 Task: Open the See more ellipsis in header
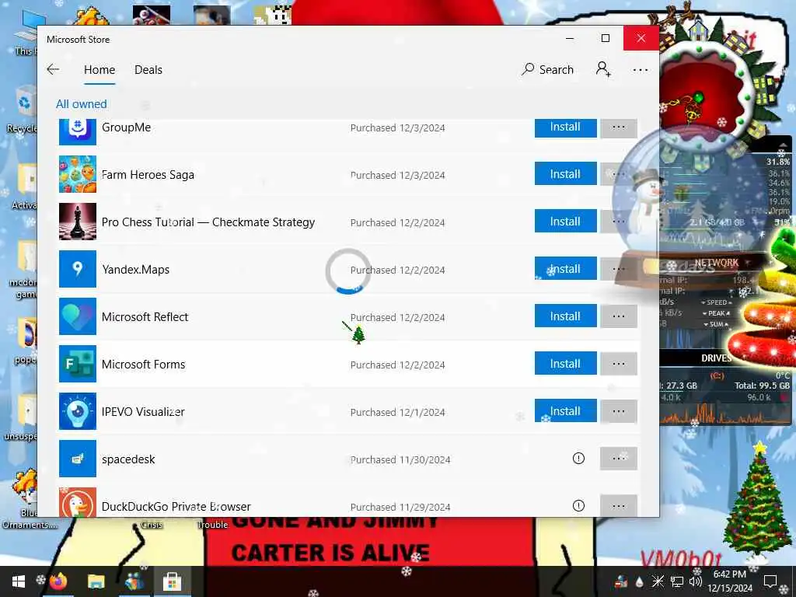tap(641, 69)
